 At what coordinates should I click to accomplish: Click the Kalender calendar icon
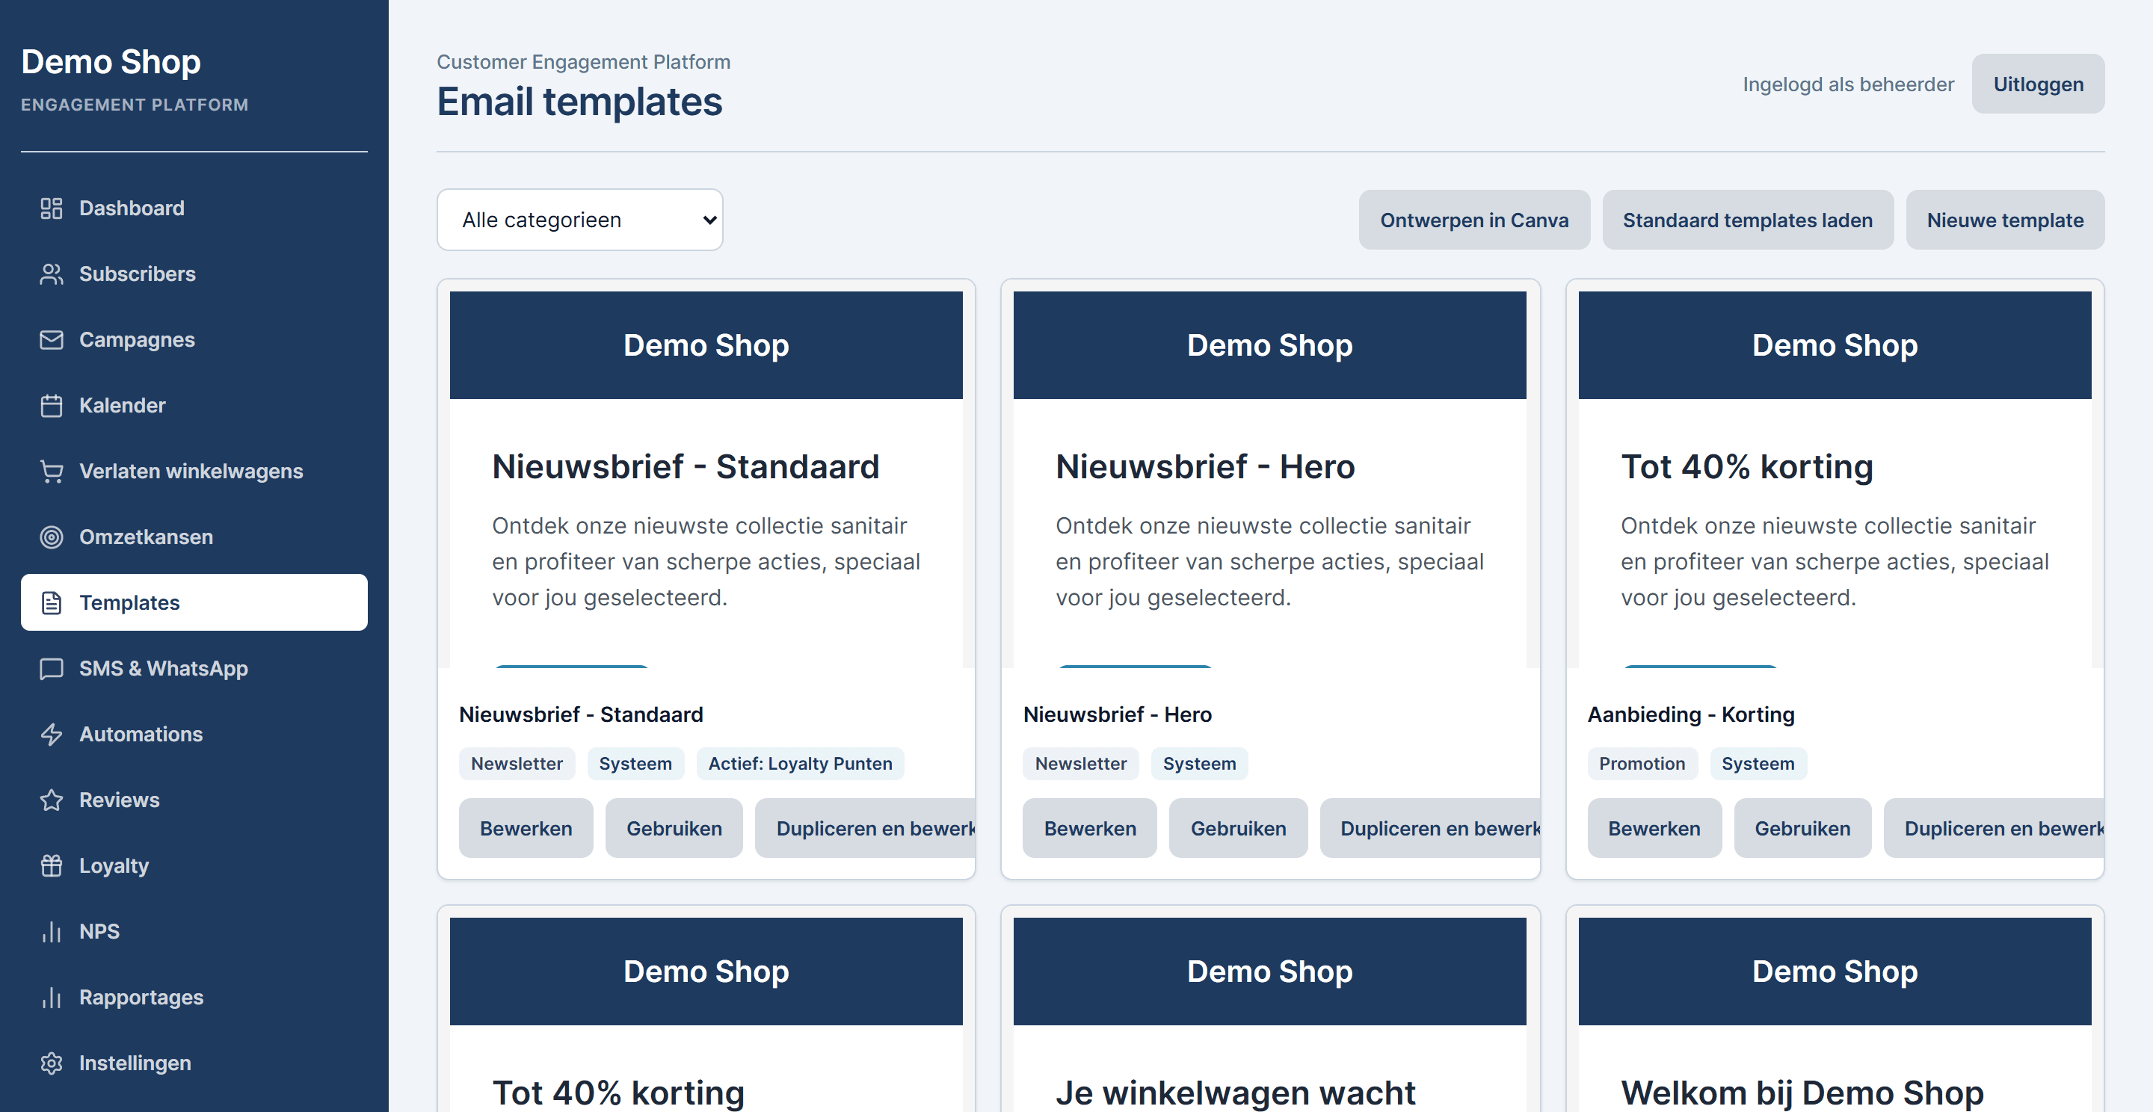[x=51, y=405]
